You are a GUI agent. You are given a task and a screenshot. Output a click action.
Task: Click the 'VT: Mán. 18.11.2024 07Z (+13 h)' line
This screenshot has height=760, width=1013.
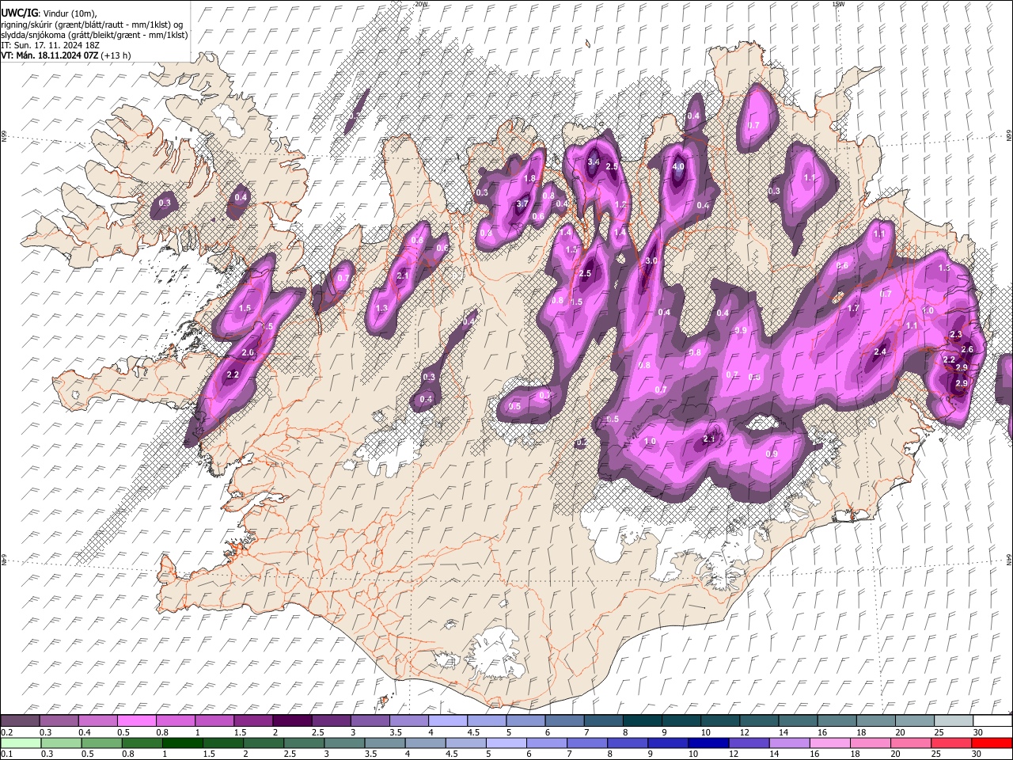pyautogui.click(x=66, y=55)
